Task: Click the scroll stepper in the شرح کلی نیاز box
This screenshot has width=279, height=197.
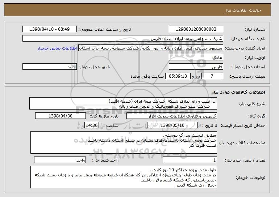Action: pos(214,101)
